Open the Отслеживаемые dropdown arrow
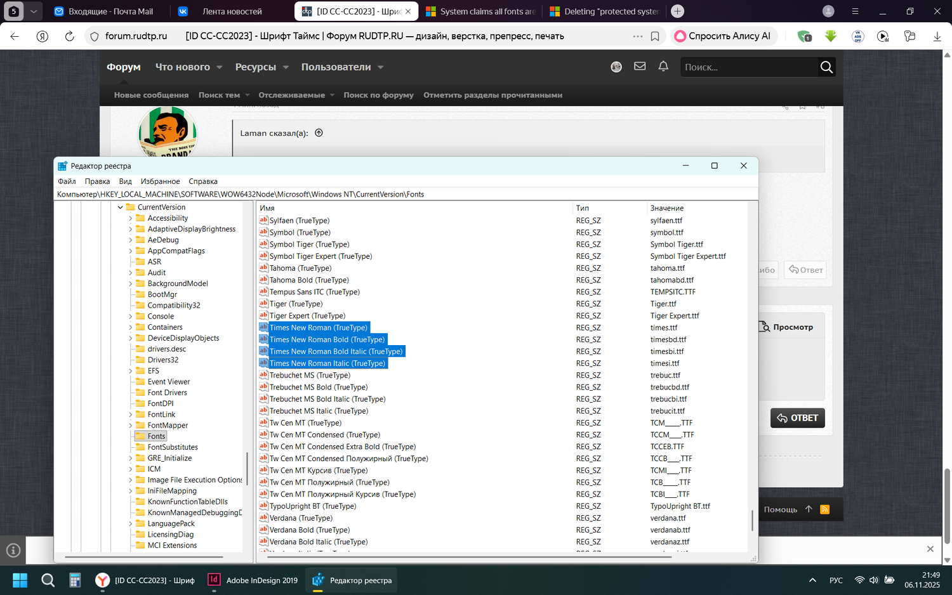This screenshot has width=952, height=595. 332,95
